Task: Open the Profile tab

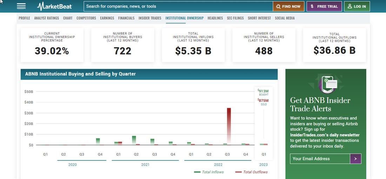Action: point(24,18)
